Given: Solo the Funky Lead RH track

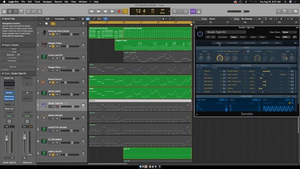Looking at the screenshot, I should tap(53, 58).
